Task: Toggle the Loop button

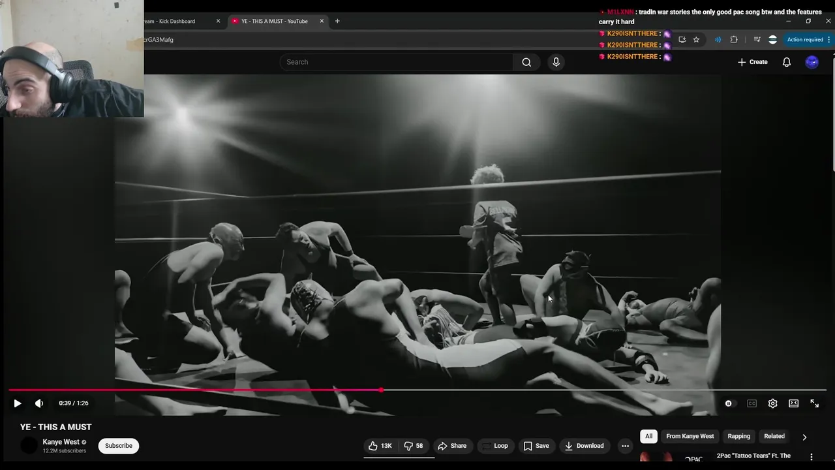Action: tap(494, 446)
